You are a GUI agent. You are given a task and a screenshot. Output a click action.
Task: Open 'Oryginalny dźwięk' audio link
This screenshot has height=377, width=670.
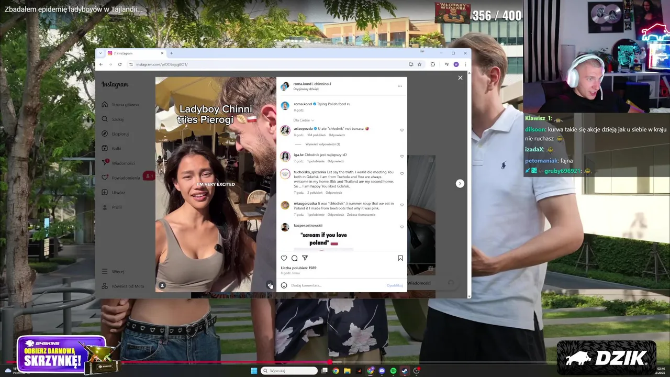click(x=306, y=89)
